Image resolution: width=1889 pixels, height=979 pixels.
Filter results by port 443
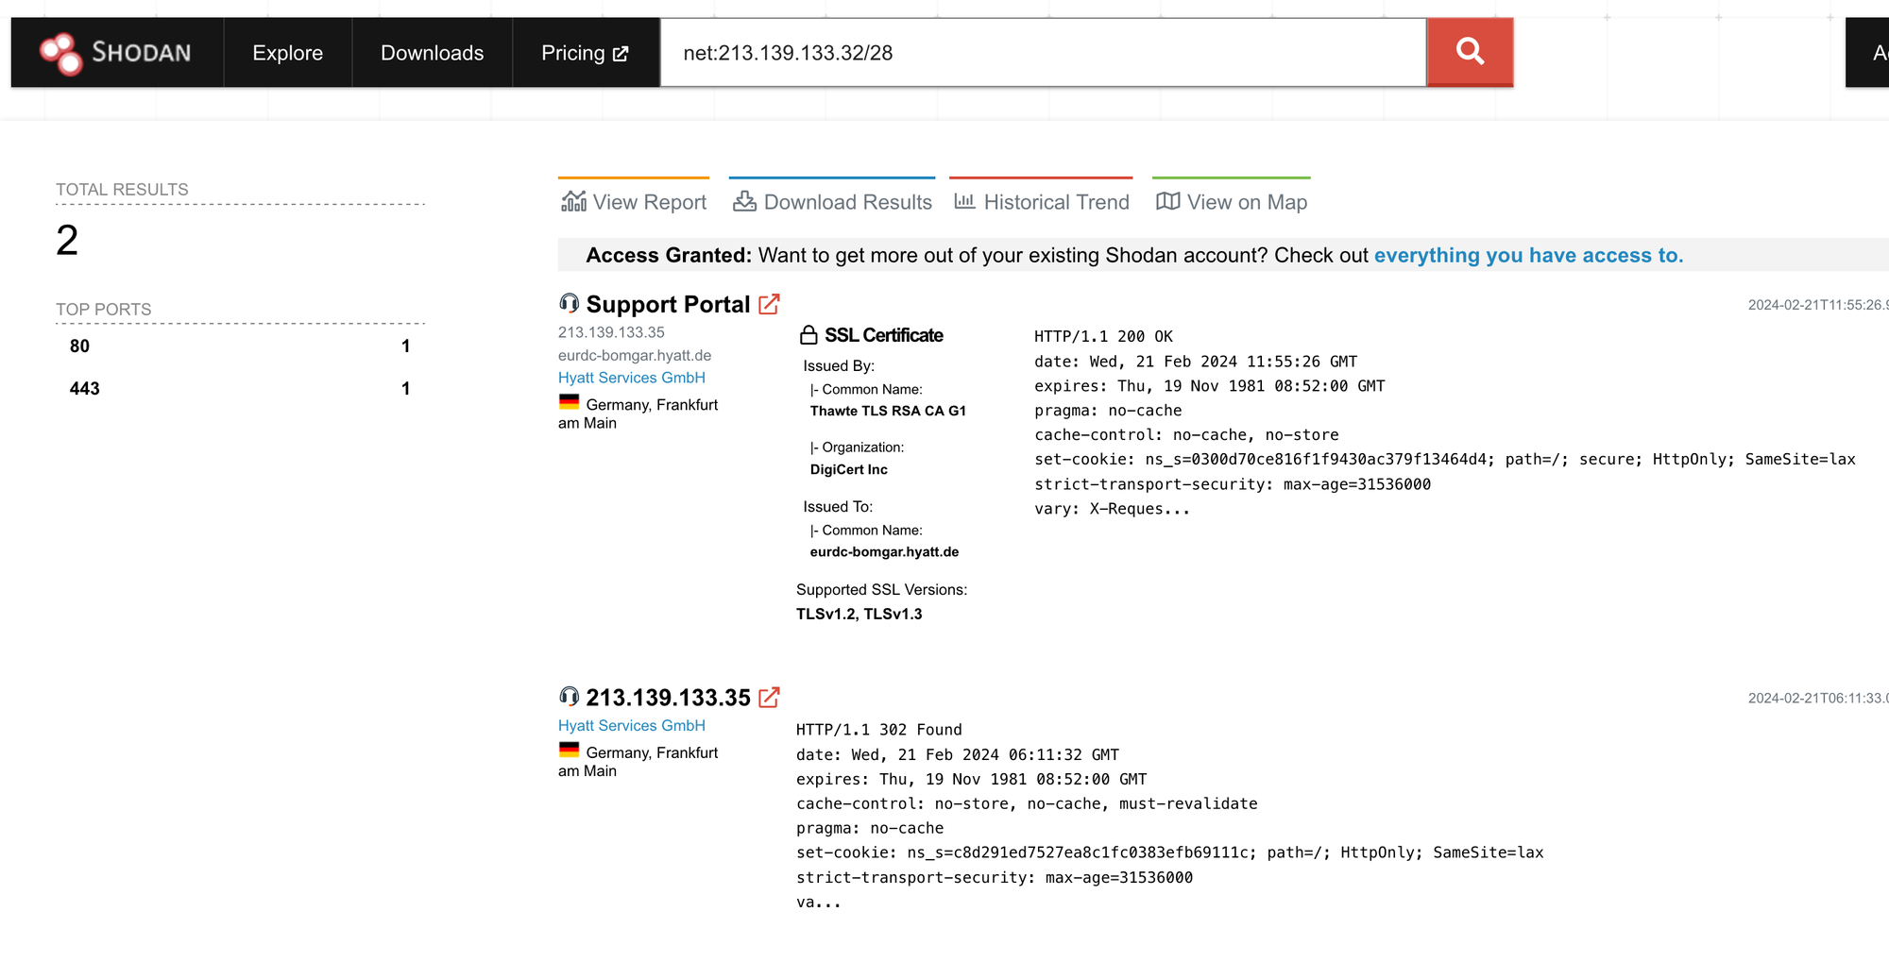tap(84, 389)
